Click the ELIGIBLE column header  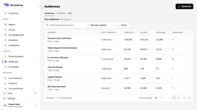(144, 32)
